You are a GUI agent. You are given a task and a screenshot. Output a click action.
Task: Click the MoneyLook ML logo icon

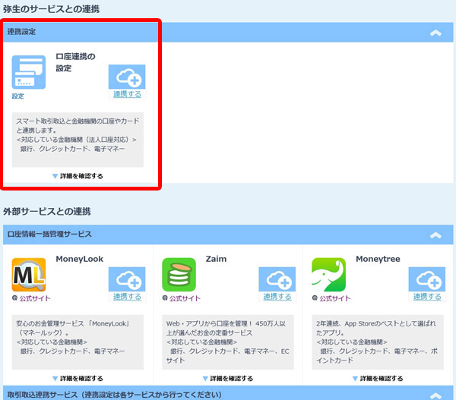pos(29,275)
